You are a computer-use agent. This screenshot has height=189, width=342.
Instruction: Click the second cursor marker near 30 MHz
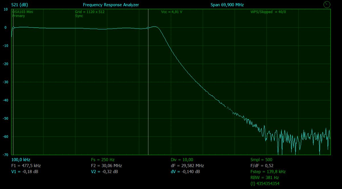pos(148,28)
